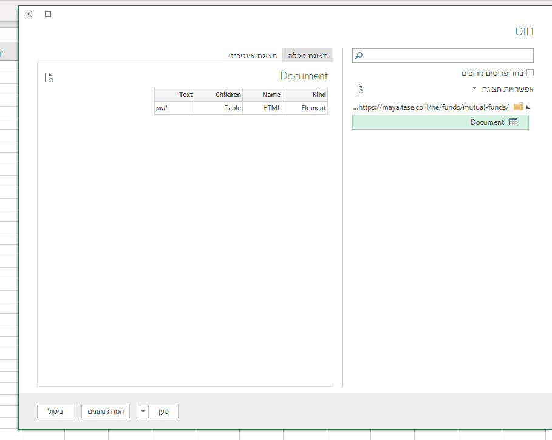Select the Kind column header in the preview
The width and height of the screenshot is (552, 440).
(x=305, y=95)
